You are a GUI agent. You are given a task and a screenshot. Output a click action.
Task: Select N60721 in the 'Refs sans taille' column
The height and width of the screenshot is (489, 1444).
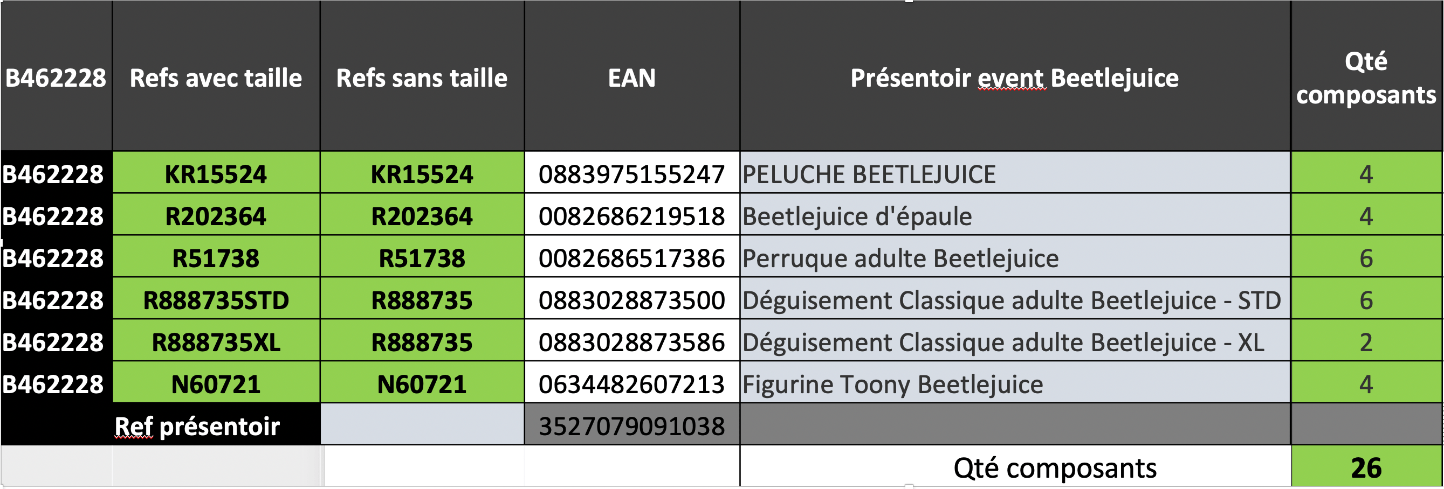(422, 383)
